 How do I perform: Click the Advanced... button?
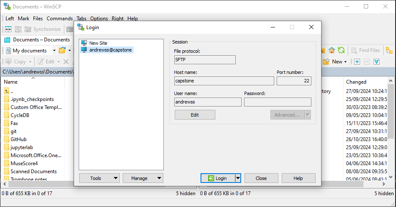coord(287,115)
